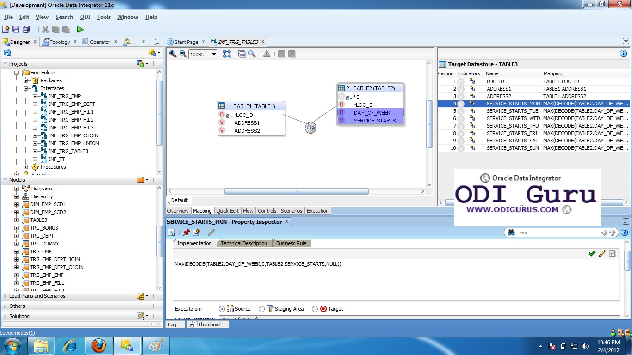Open the Start Page tab
The width and height of the screenshot is (632, 355).
[x=186, y=42]
